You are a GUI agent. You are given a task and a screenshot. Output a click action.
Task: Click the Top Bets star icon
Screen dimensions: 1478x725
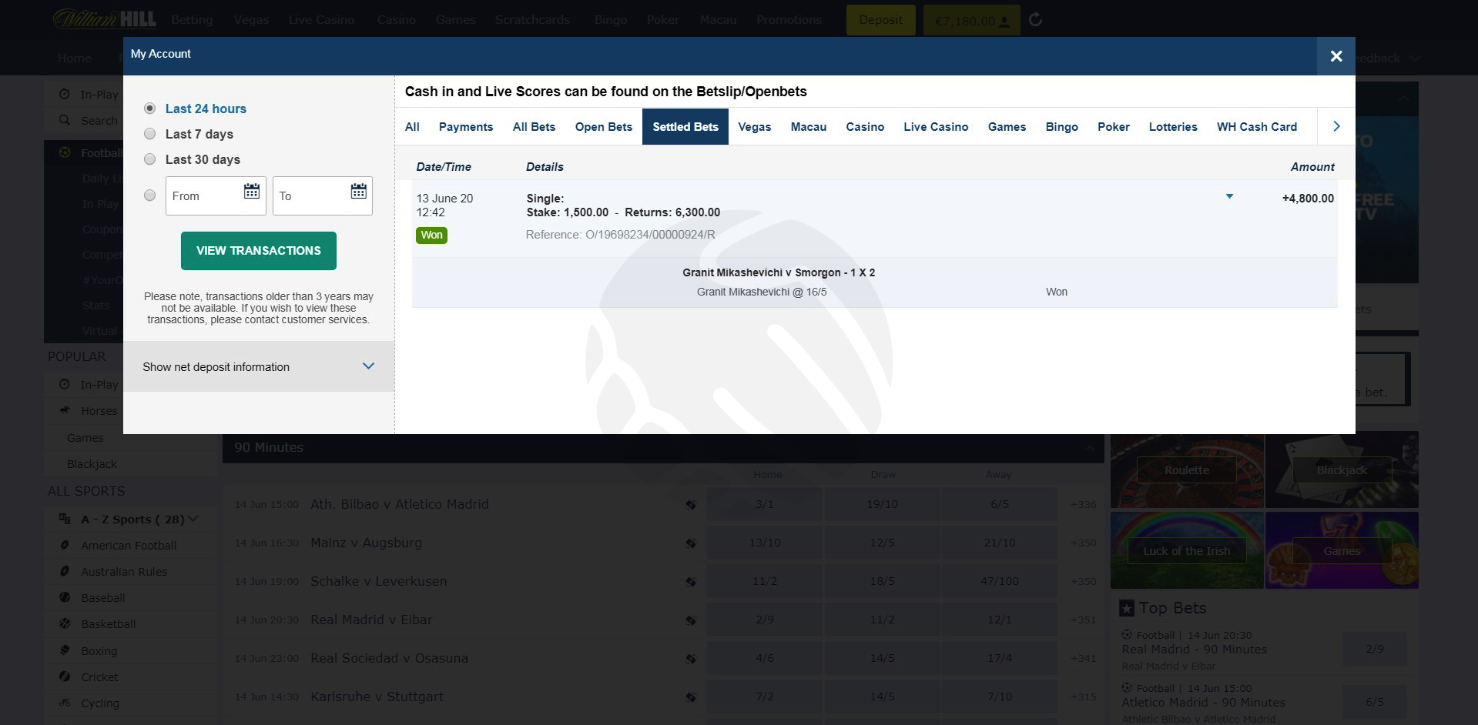point(1126,608)
